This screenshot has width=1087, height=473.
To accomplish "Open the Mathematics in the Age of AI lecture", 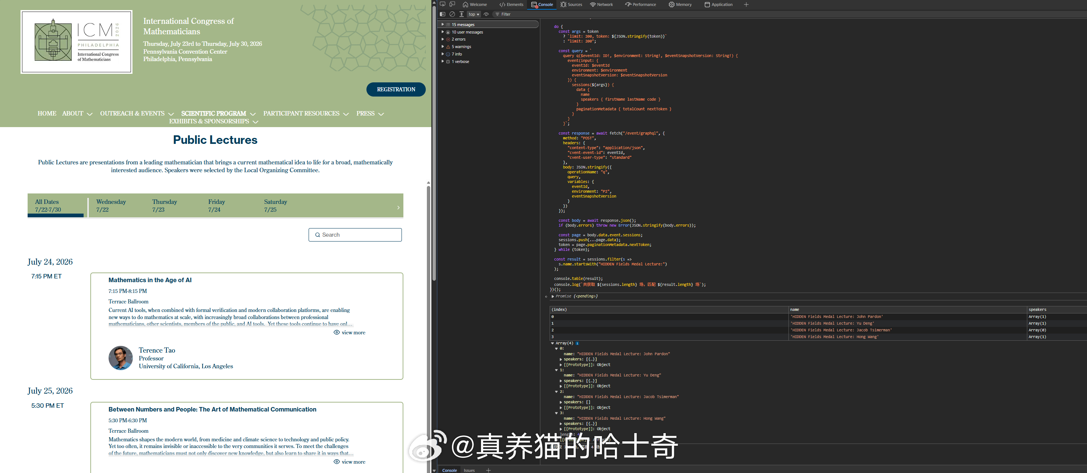I will tap(150, 280).
